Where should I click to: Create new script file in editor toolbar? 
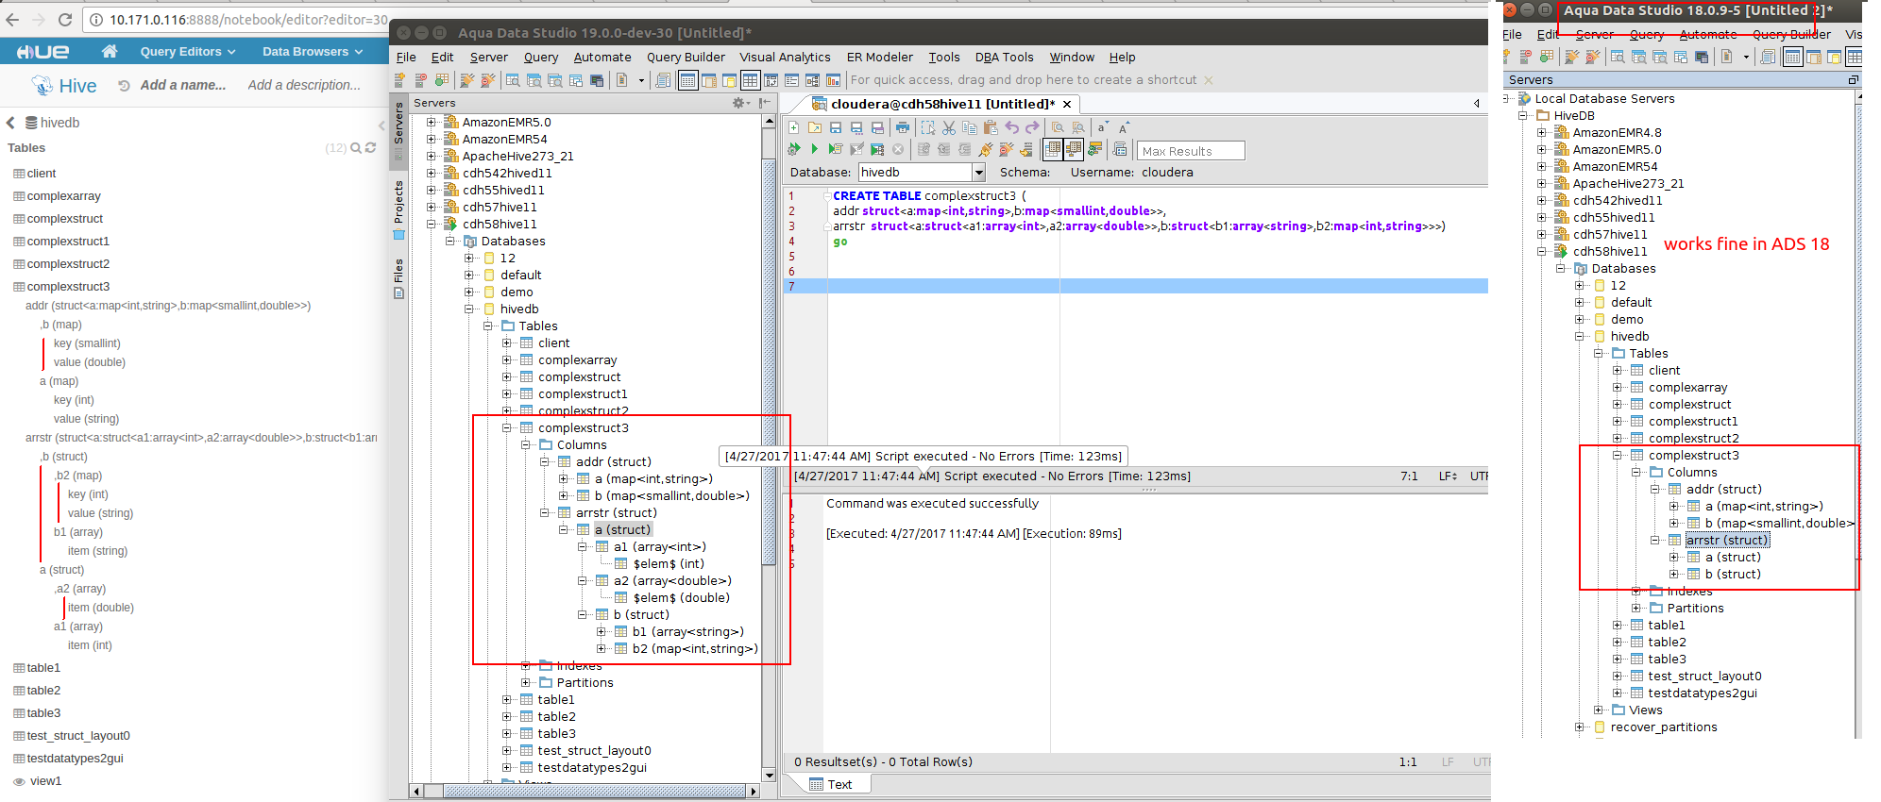[794, 127]
